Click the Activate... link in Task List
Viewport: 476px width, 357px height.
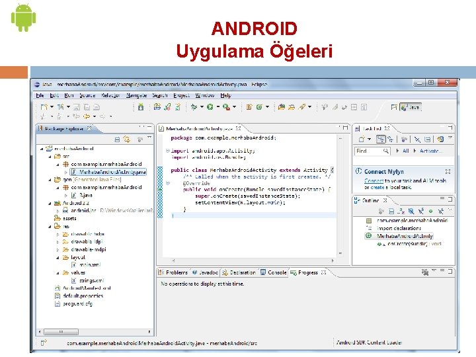[431, 151]
